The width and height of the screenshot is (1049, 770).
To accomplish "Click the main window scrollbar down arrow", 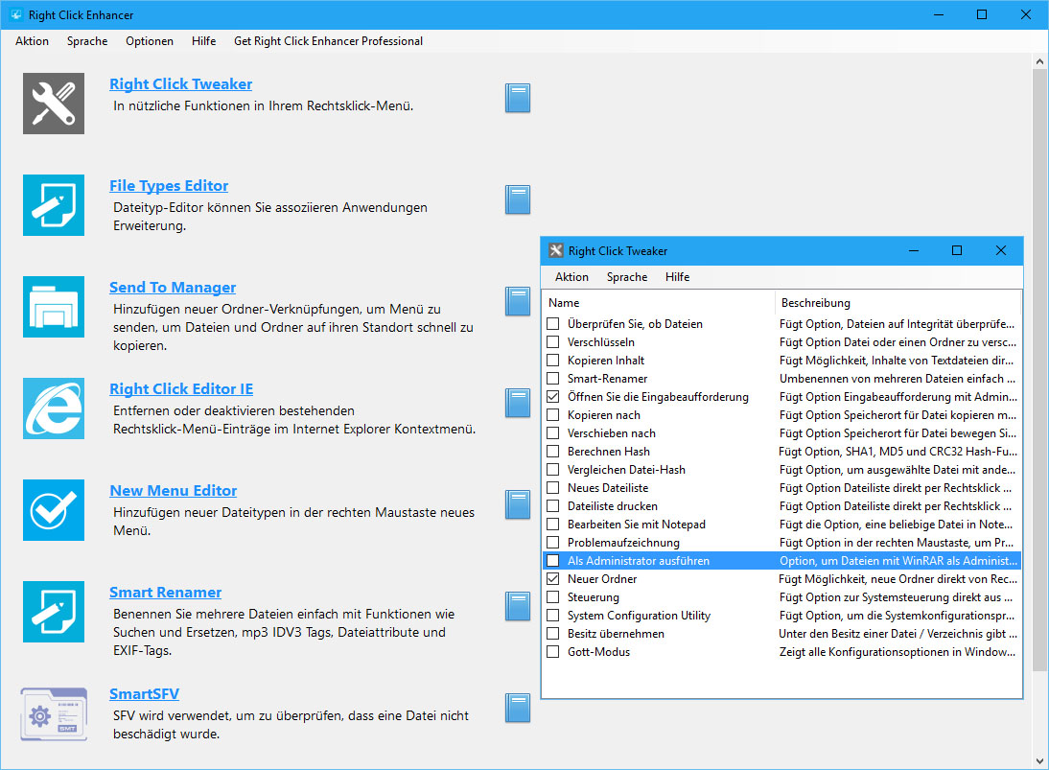I will pyautogui.click(x=1039, y=761).
